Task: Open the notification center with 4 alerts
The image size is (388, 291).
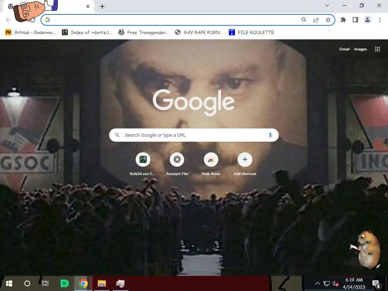Action: click(x=376, y=284)
